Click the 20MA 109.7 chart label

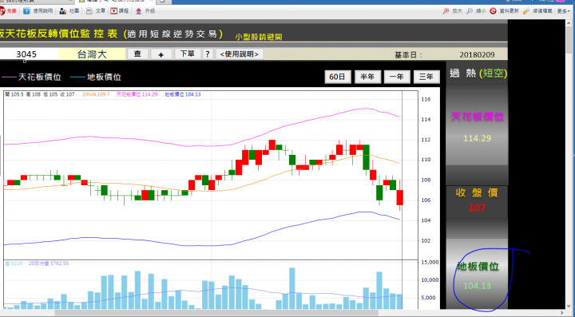tap(96, 94)
